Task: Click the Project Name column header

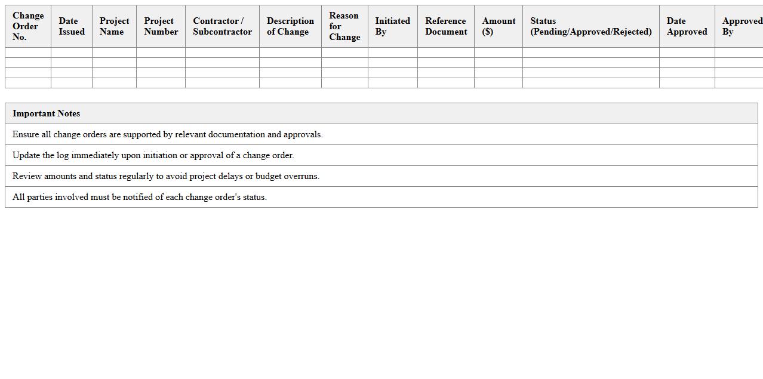Action: tap(114, 26)
